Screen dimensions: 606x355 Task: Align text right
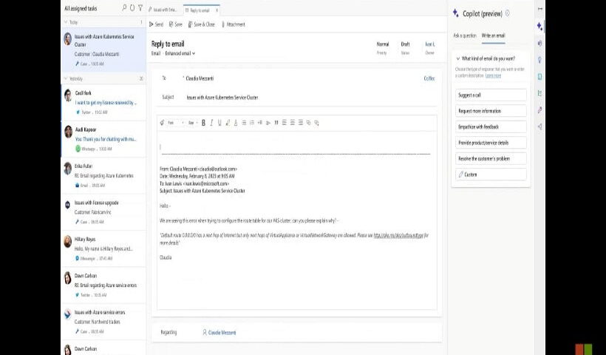tap(301, 123)
